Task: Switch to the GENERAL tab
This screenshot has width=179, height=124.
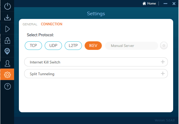Action: click(30, 24)
